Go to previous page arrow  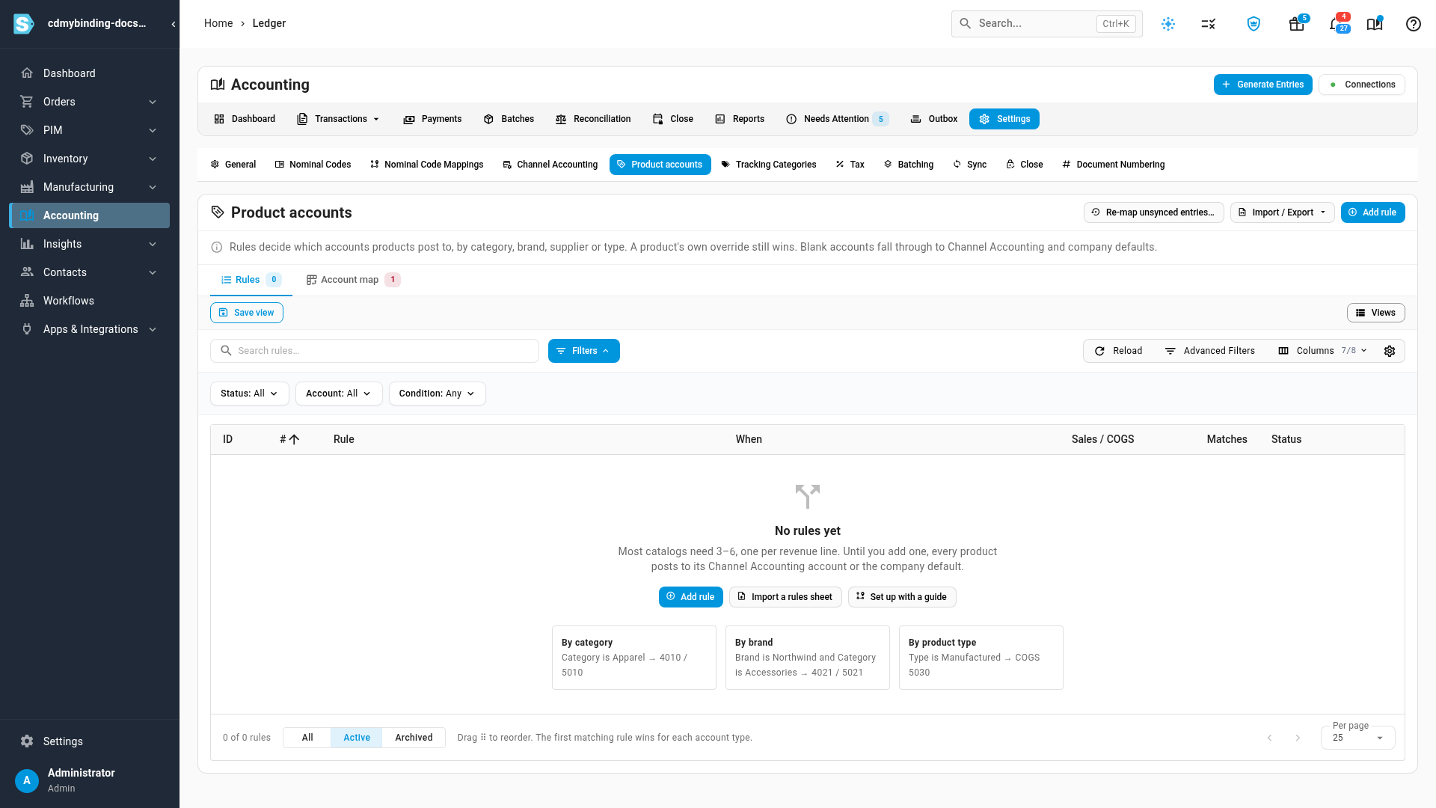tap(1269, 738)
